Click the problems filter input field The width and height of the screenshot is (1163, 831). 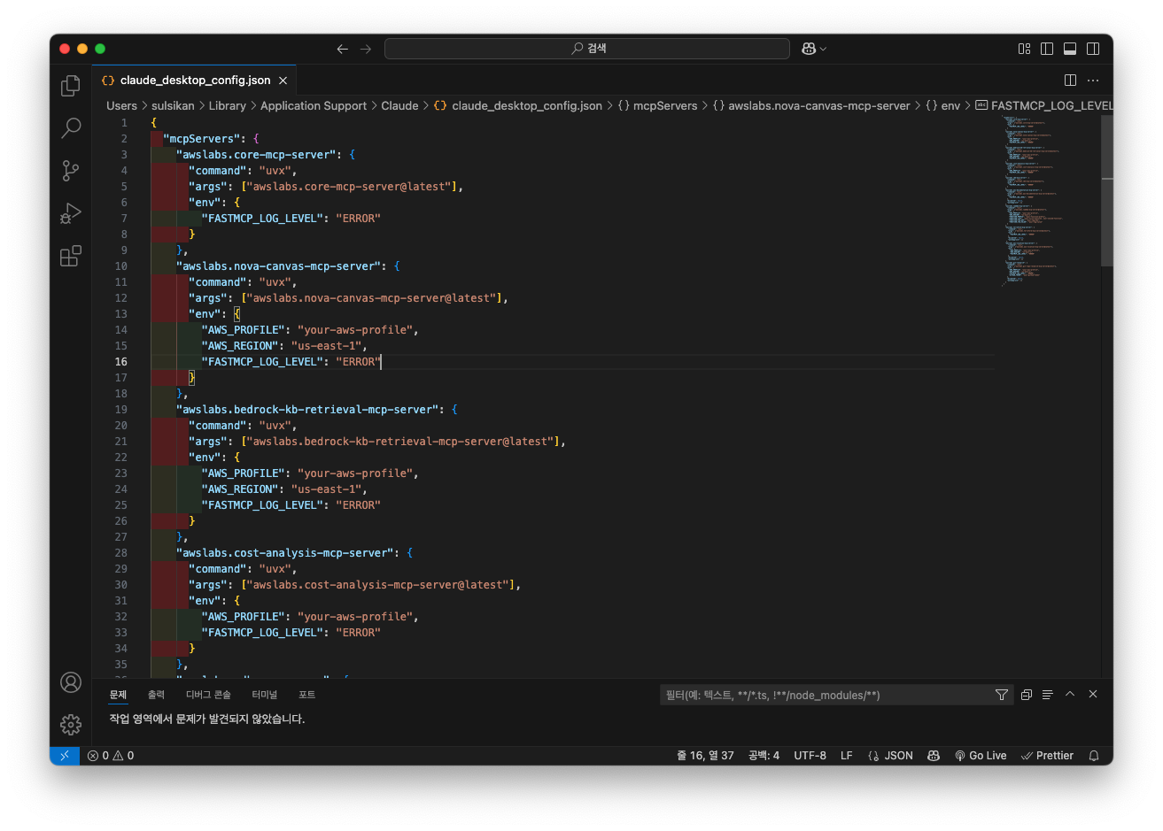825,695
